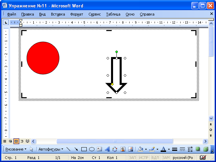Open Arrow Style options
The width and height of the screenshot is (216, 162).
(190, 149)
